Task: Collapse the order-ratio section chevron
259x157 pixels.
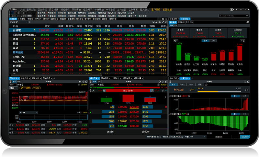Action: [x=166, y=90]
